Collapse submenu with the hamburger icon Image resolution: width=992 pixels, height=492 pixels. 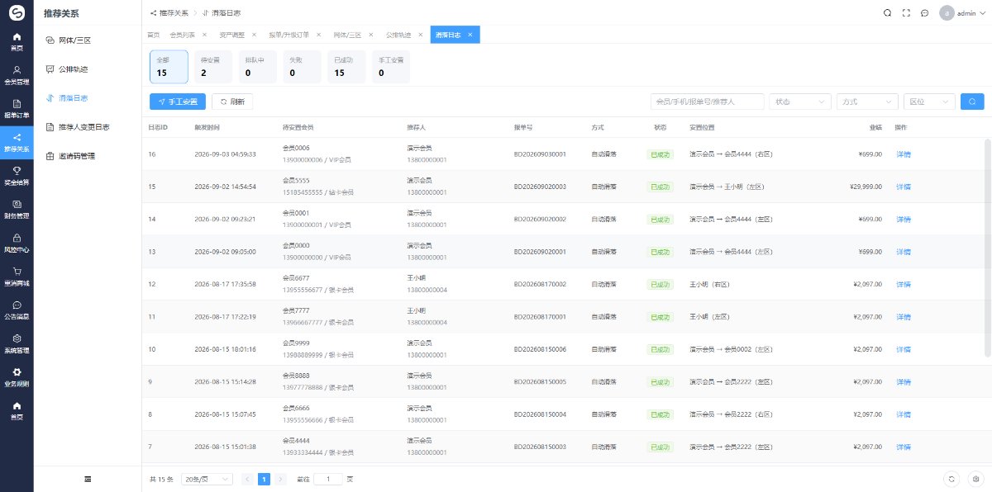(x=88, y=479)
